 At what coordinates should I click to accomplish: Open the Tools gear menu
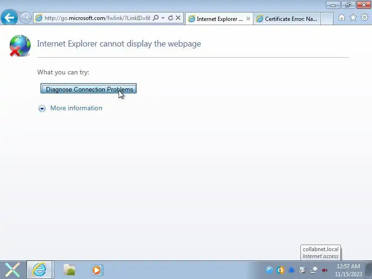(x=365, y=17)
